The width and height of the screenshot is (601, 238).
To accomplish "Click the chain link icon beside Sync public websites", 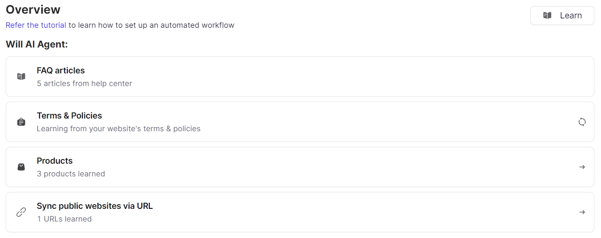I will 21,212.
